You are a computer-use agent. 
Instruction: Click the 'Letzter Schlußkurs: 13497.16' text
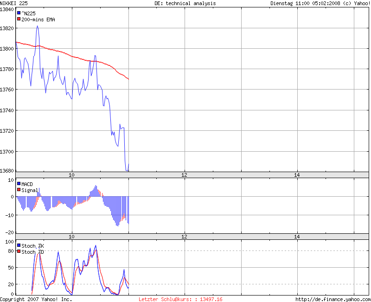pos(180,299)
